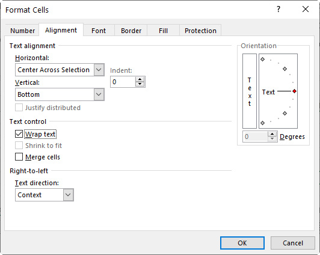Switch to the Font tab

(x=99, y=31)
